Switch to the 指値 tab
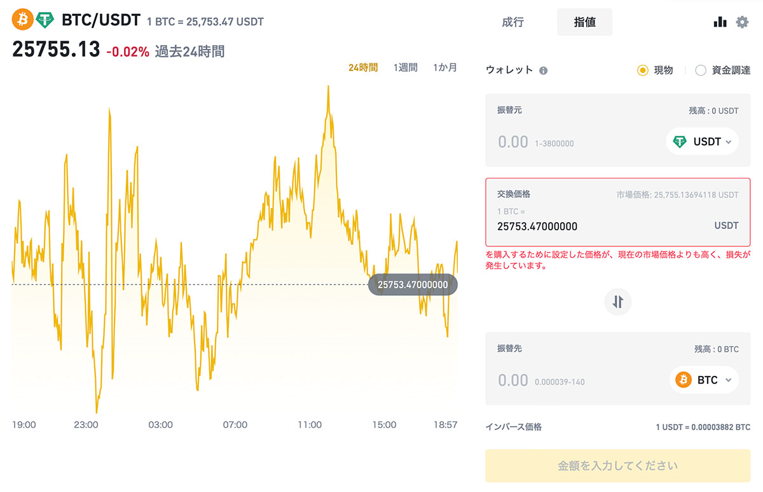This screenshot has height=492, width=763. 585,22
